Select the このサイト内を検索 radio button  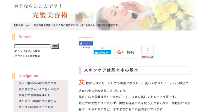click(x=15, y=56)
